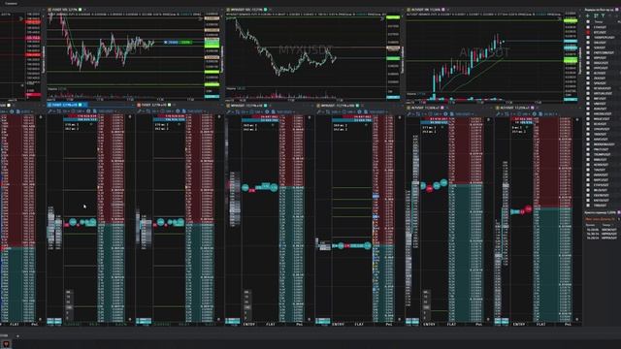The width and height of the screenshot is (621, 349).
Task: Click teal trade bubble cluster in first MYXUSDT tape
Action: (x=260, y=187)
